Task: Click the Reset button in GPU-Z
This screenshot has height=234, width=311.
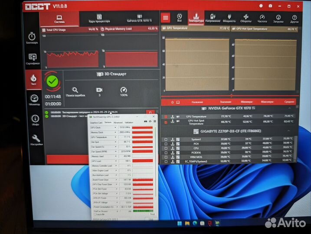Action: (x=152, y=214)
